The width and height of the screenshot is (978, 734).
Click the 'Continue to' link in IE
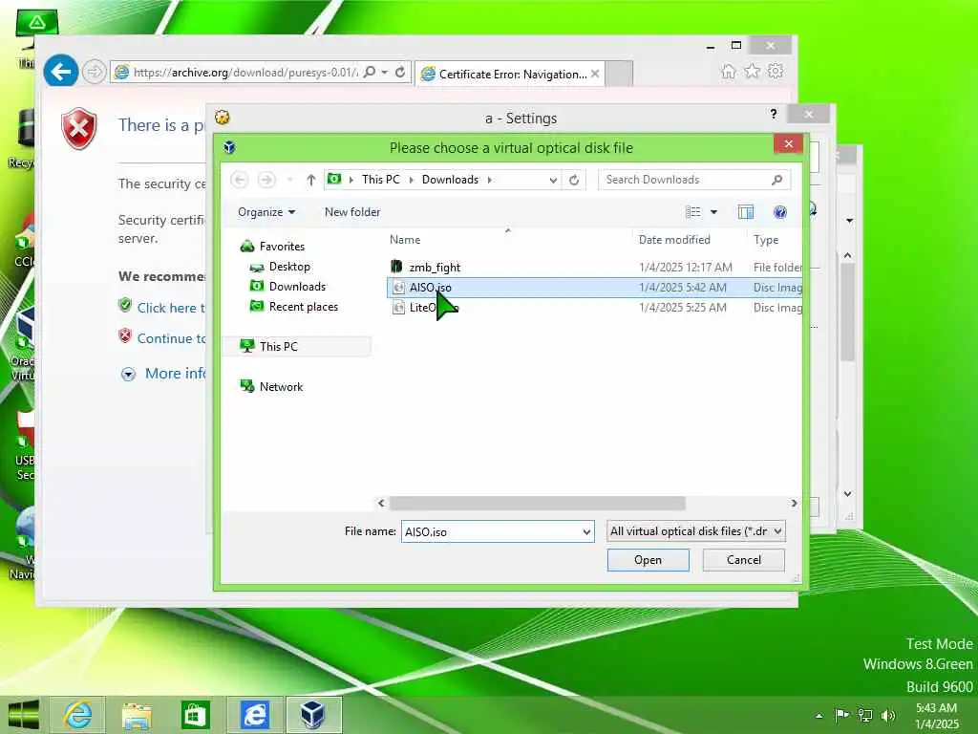[171, 338]
